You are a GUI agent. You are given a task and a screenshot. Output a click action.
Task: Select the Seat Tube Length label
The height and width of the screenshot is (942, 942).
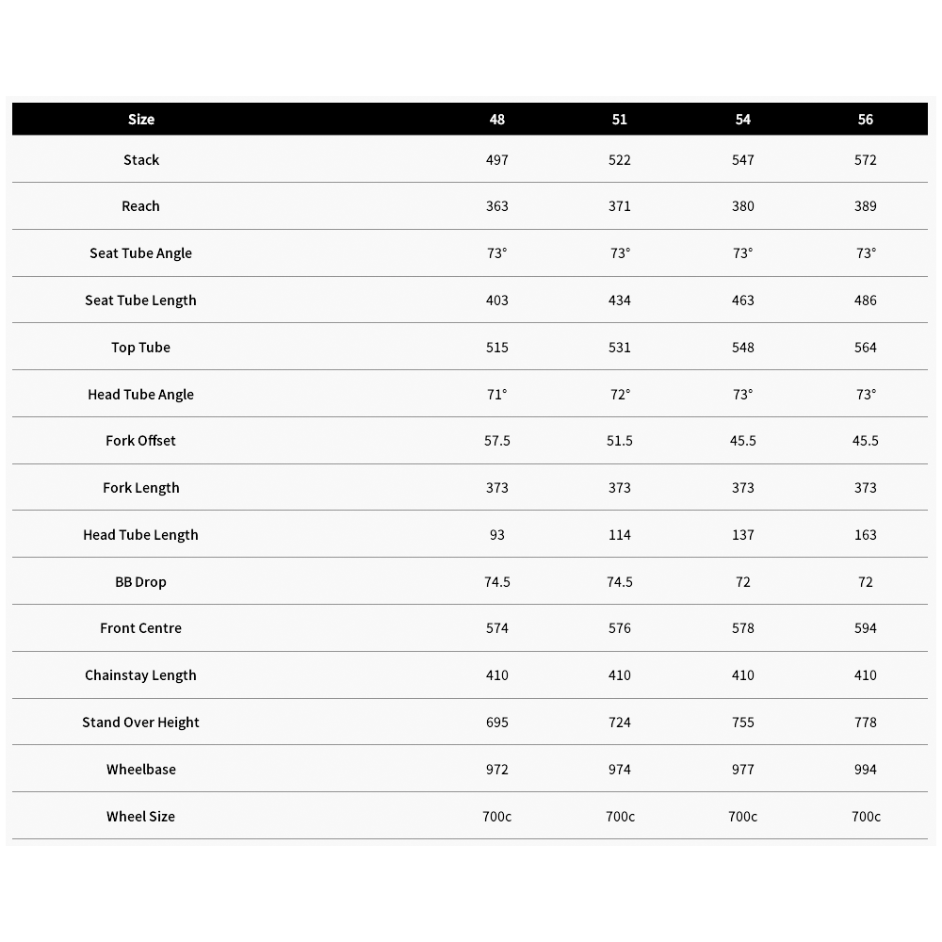[140, 300]
